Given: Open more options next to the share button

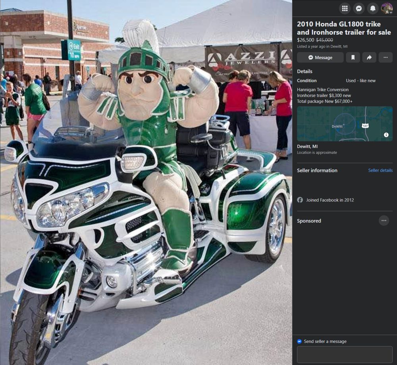Looking at the screenshot, I should [385, 58].
